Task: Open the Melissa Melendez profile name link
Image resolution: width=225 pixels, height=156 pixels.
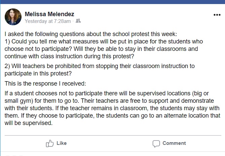Action: pyautogui.click(x=49, y=14)
